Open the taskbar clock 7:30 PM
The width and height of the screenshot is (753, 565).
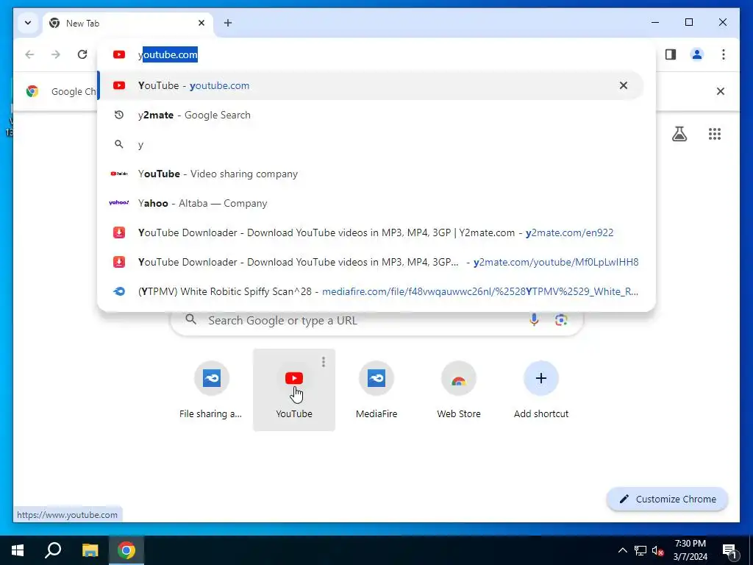[690, 550]
